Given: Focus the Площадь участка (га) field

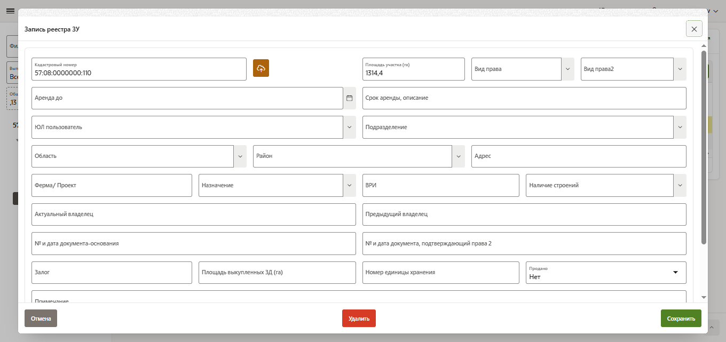Looking at the screenshot, I should [413, 73].
